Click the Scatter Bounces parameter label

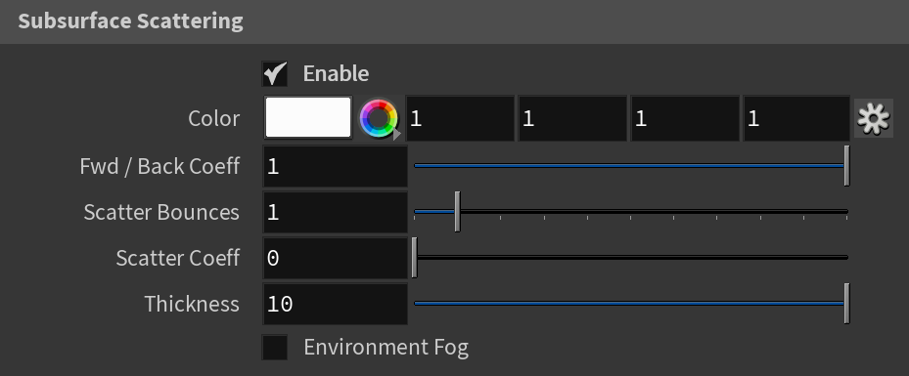tap(161, 212)
